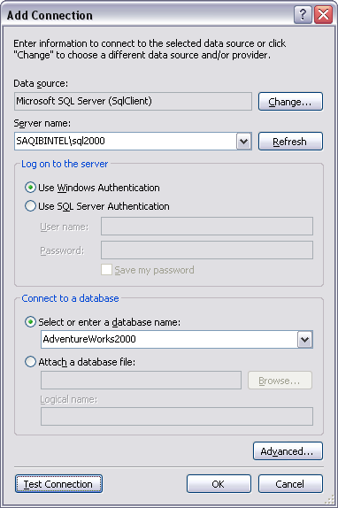
Task: Click the Password input field
Action: coord(207,250)
